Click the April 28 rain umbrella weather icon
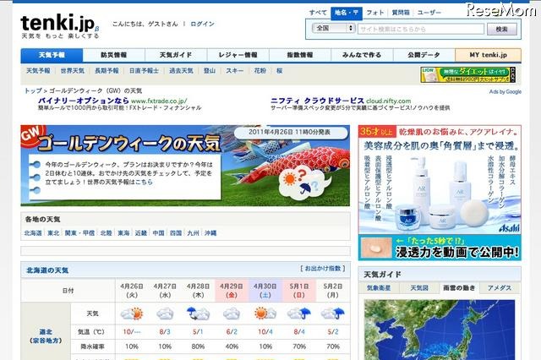This screenshot has width=541, height=360. click(198, 314)
